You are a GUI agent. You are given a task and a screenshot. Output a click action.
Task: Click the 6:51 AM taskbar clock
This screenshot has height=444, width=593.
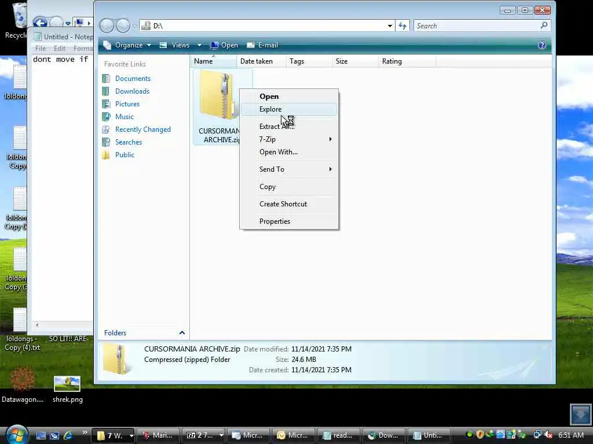(x=570, y=435)
